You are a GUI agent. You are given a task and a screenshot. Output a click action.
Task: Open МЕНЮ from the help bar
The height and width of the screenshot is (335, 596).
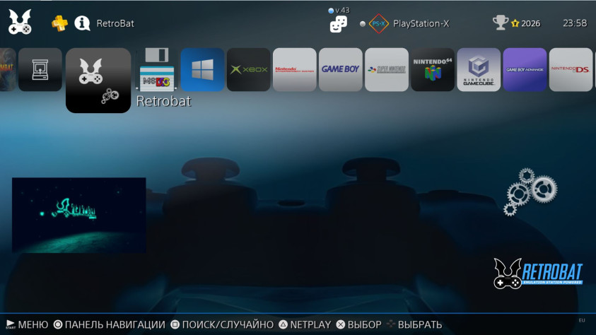pos(27,324)
